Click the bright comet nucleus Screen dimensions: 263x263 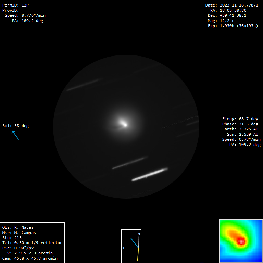(x=125, y=125)
